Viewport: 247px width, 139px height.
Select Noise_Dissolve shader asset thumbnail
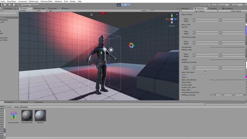point(14,116)
